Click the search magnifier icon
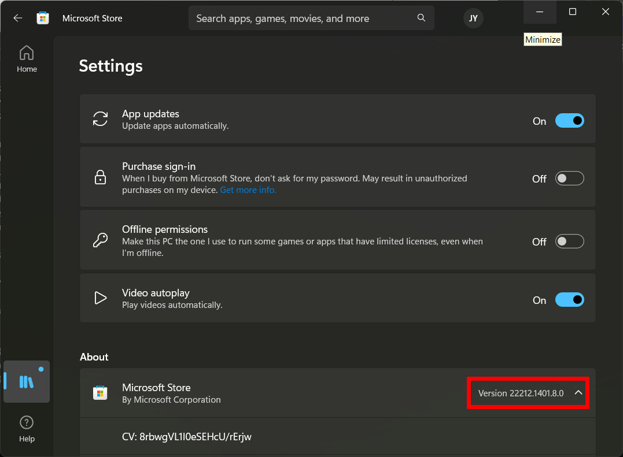This screenshot has width=623, height=457. coord(421,18)
